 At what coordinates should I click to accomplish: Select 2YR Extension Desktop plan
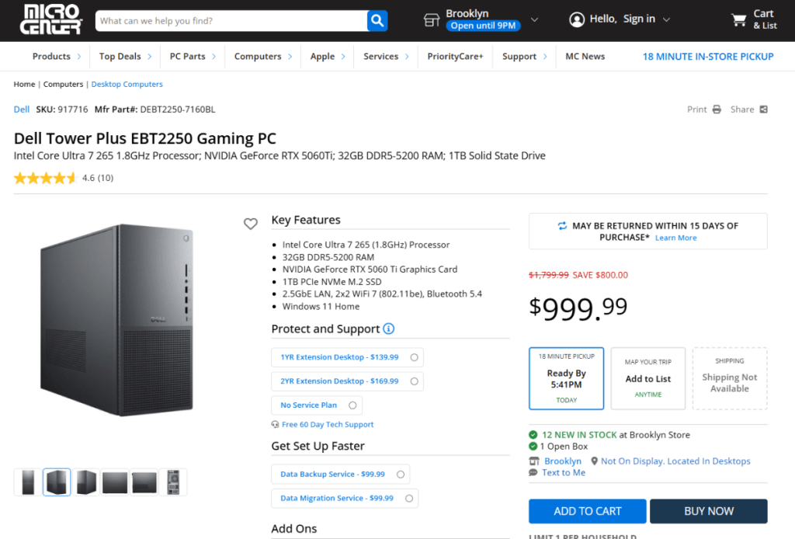tap(415, 381)
